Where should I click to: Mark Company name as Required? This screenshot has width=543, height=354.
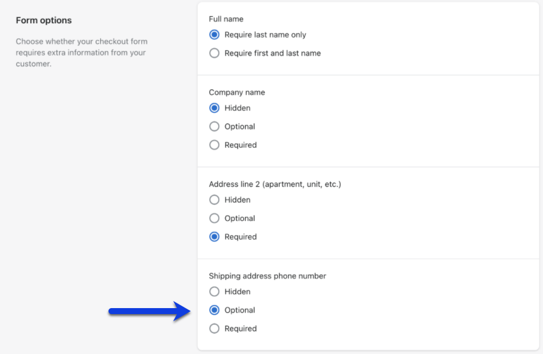pos(215,145)
